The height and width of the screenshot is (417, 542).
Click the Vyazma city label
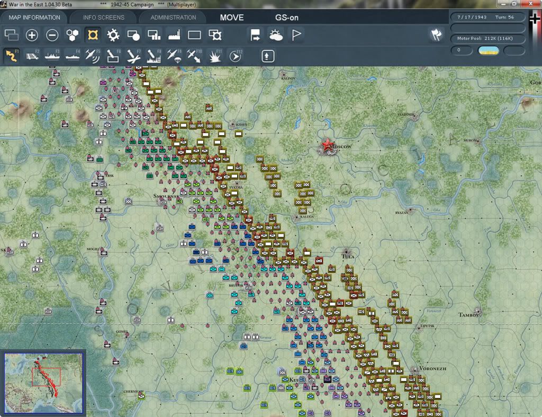pos(236,187)
